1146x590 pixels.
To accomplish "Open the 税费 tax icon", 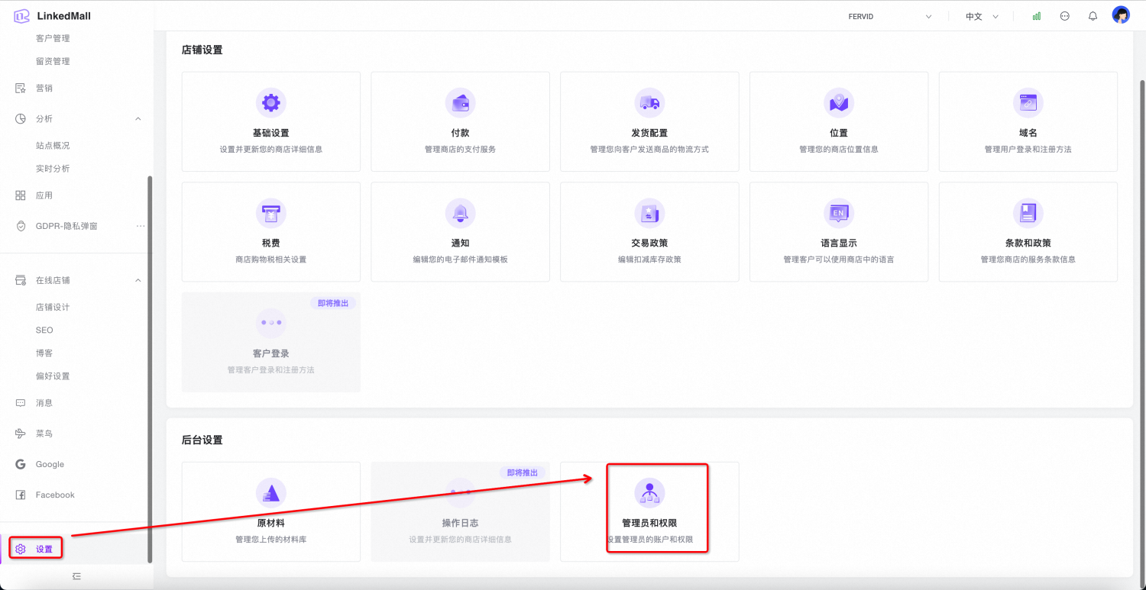I will point(270,213).
